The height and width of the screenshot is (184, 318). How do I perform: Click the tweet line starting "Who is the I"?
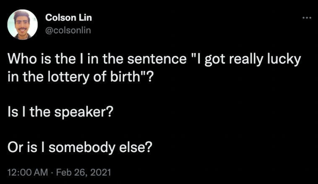[x=154, y=59]
